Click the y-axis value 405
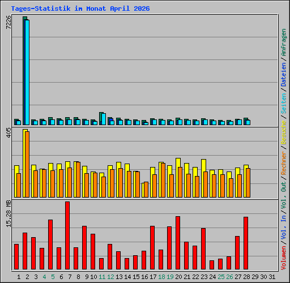The image size is (290, 283). pos(8,132)
